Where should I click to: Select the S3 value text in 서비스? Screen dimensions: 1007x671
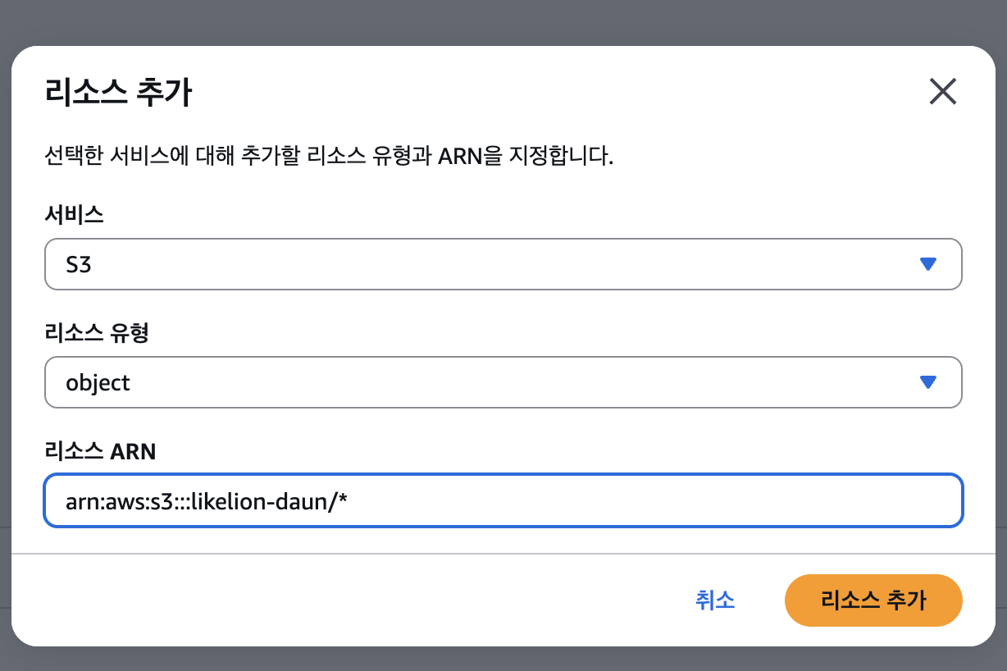pos(79,265)
